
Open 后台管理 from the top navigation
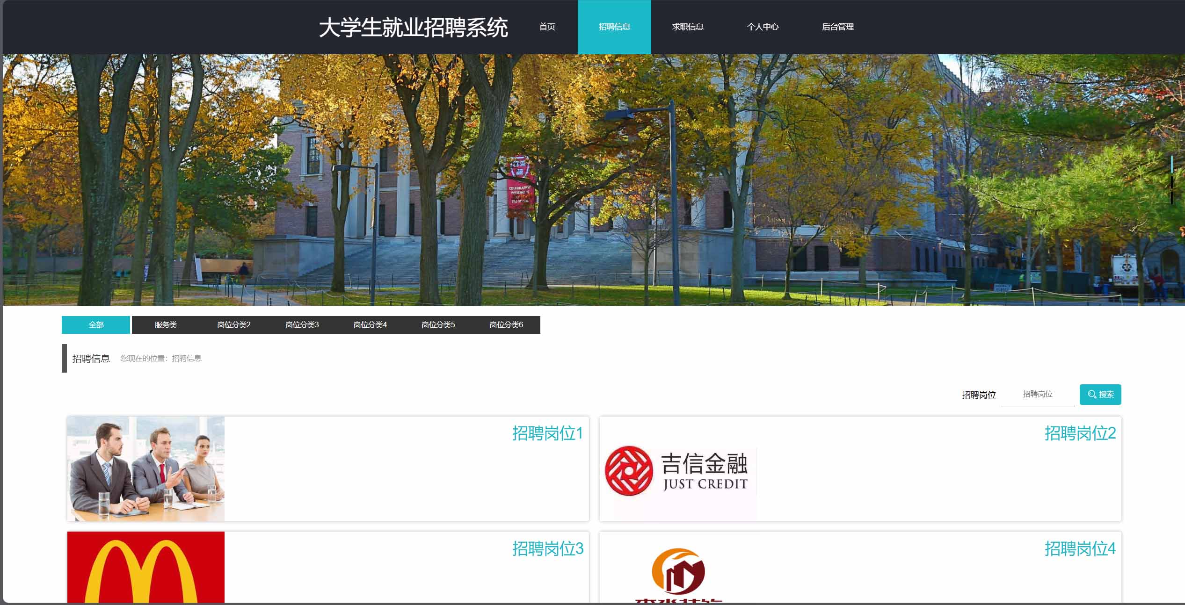coord(837,27)
